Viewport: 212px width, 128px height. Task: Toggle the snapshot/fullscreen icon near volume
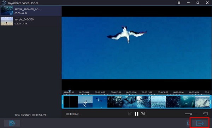[206, 114]
